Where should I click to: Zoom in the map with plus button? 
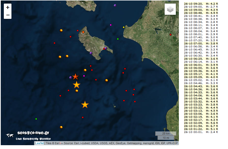click(x=8, y=7)
